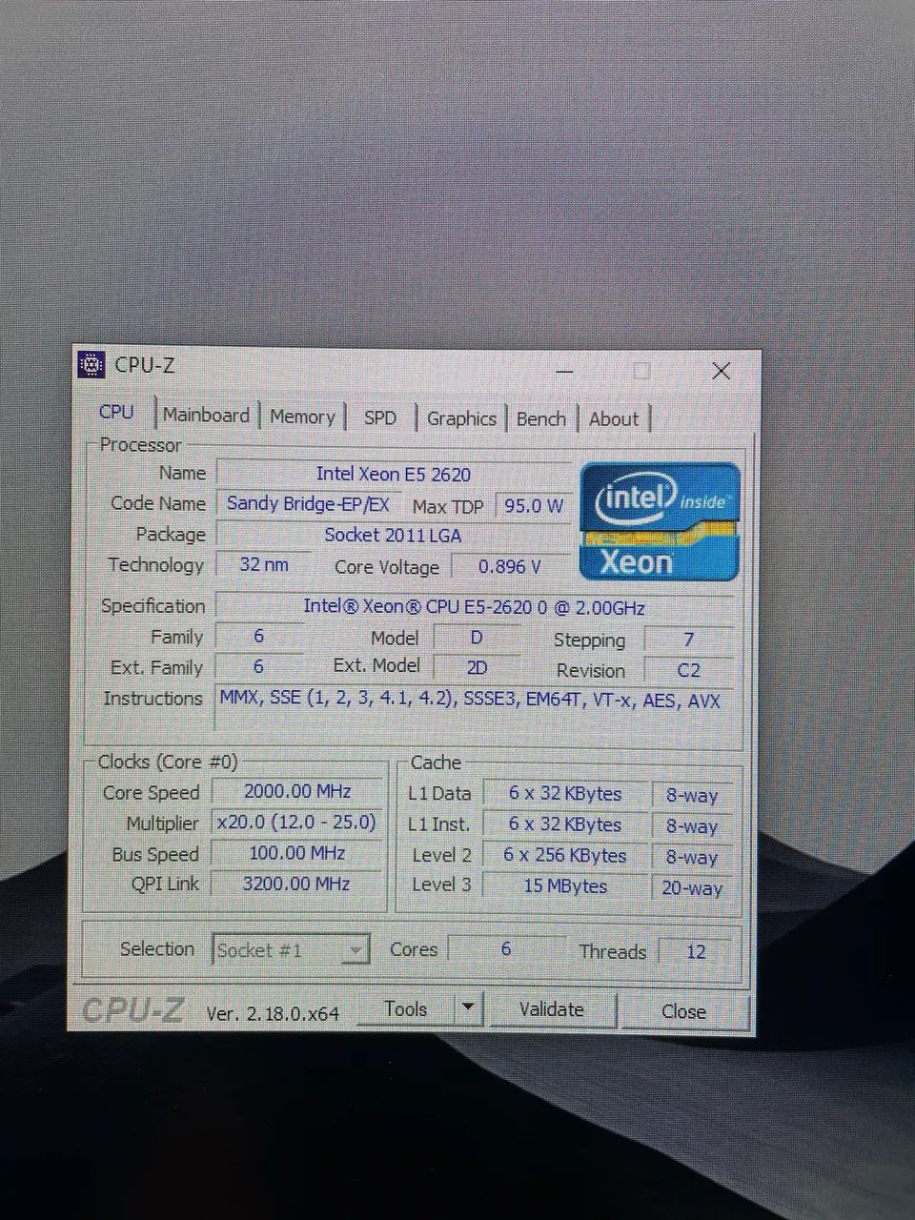Close the CPU-Z window with X
915x1220 pixels.
(722, 371)
